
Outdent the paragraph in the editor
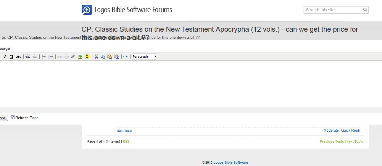pos(35,57)
